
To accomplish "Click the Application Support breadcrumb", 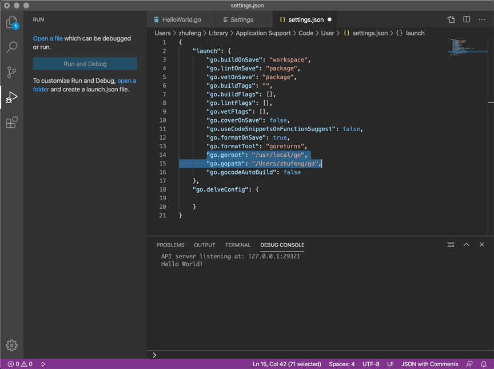I will [x=263, y=33].
